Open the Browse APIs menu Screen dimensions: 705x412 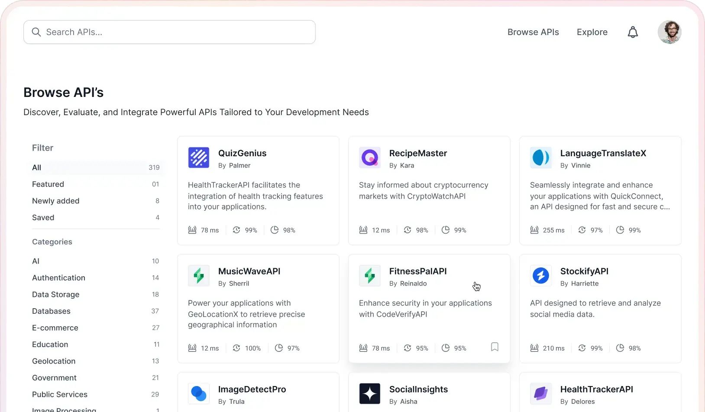(533, 32)
